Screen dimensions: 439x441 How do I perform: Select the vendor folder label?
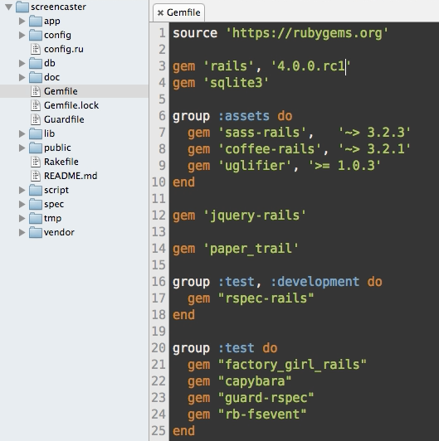[x=59, y=232]
